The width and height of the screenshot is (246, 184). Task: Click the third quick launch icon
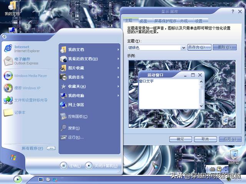pos(55,180)
